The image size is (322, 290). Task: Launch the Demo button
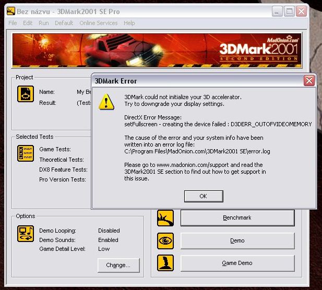pos(237,240)
